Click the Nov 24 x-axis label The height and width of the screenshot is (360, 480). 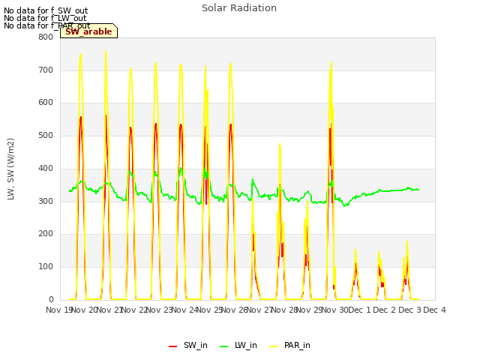[185, 310]
